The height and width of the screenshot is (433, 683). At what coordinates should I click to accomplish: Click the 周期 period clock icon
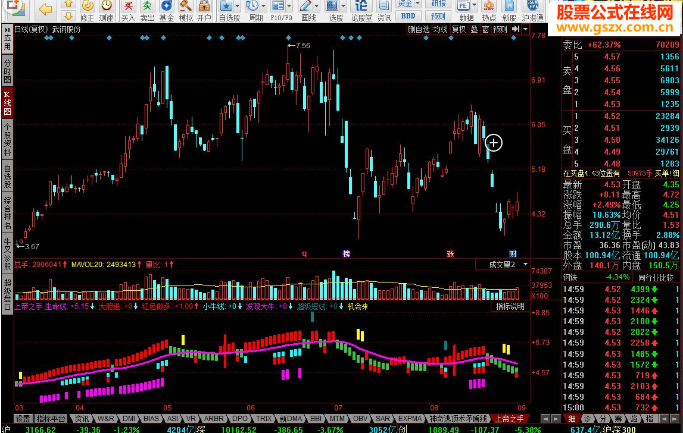pos(252,6)
